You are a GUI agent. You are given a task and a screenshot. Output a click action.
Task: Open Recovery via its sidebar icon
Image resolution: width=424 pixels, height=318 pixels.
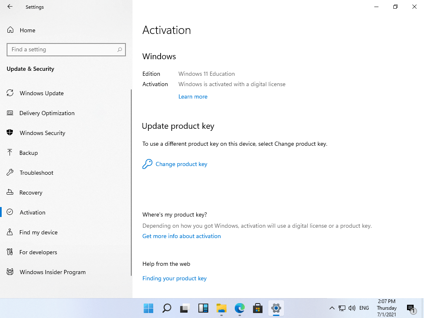[10, 193]
